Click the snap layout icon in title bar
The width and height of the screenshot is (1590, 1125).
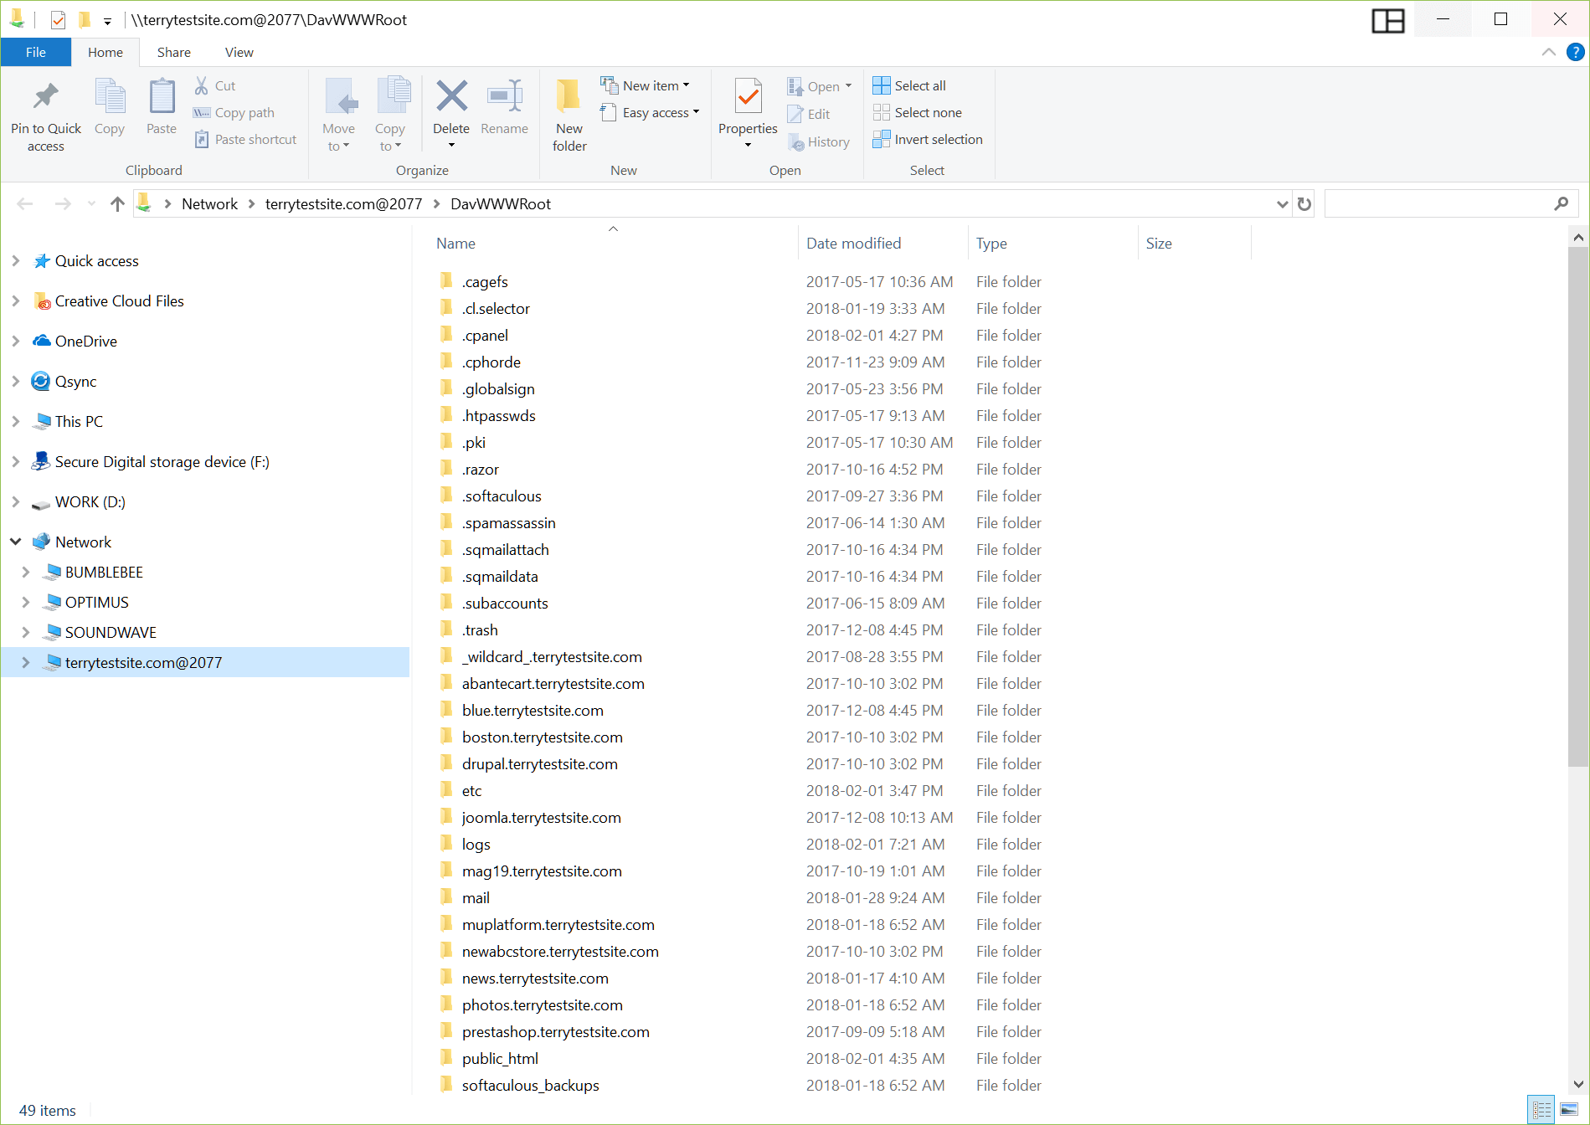(1387, 20)
